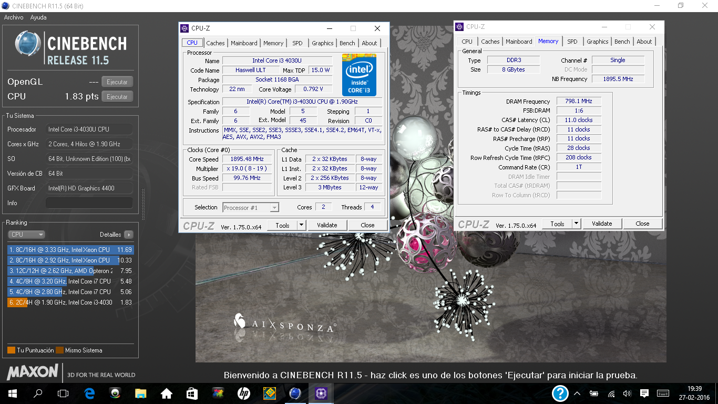
Task: Open the CPU ranking type dropdown
Action: pos(26,235)
